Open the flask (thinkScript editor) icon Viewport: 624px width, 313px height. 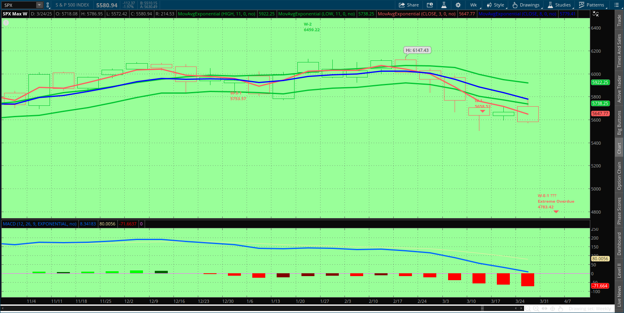(x=444, y=5)
